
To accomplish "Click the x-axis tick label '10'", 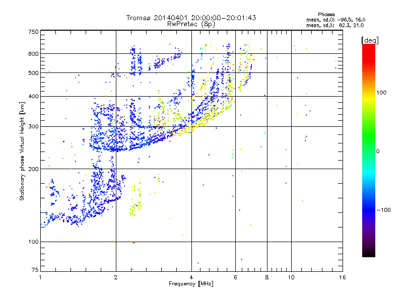I will 291,277.
